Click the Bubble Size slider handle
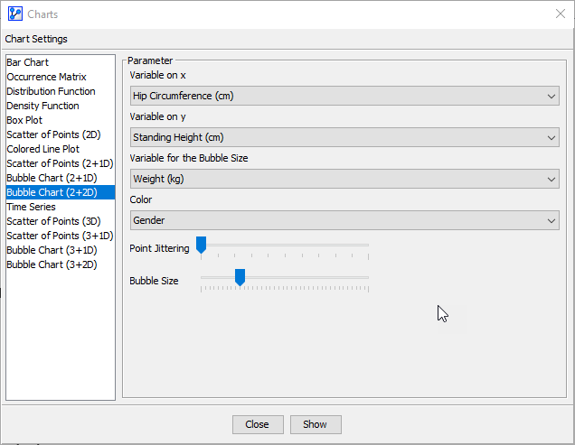Screen dimensions: 575x445 (240, 278)
